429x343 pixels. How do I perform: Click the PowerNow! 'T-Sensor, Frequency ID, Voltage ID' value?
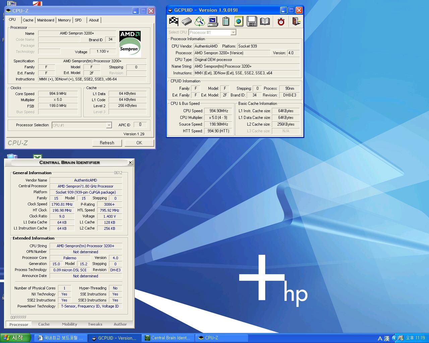[x=90, y=306]
